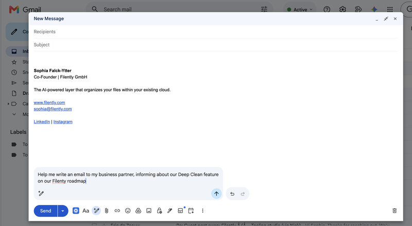
Task: Set up a meeting time calendar icon
Action: click(191, 211)
